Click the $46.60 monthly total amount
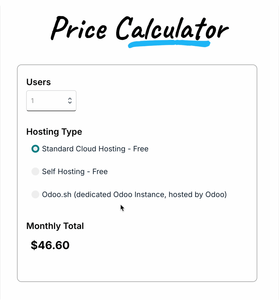Viewport: 279px width, 300px height. tap(50, 245)
